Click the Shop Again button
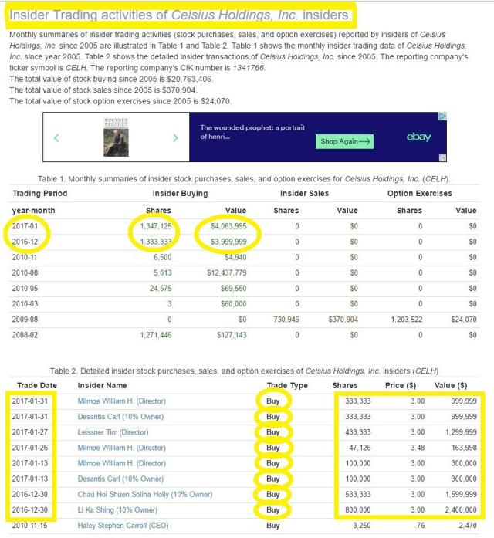 click(344, 142)
